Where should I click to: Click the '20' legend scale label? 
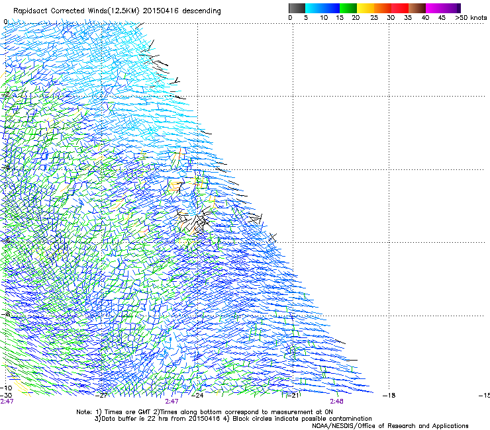pyautogui.click(x=356, y=18)
